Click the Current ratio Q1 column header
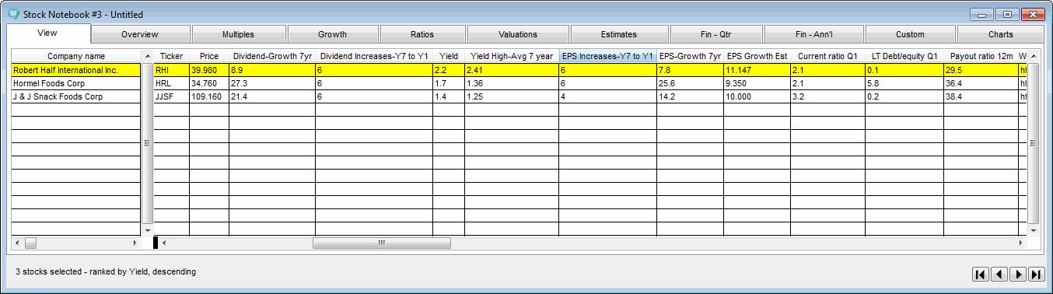Screen dimensions: 1053x294 pos(827,56)
